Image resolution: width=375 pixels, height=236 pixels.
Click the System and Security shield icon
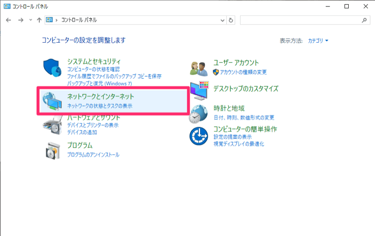tap(52, 69)
